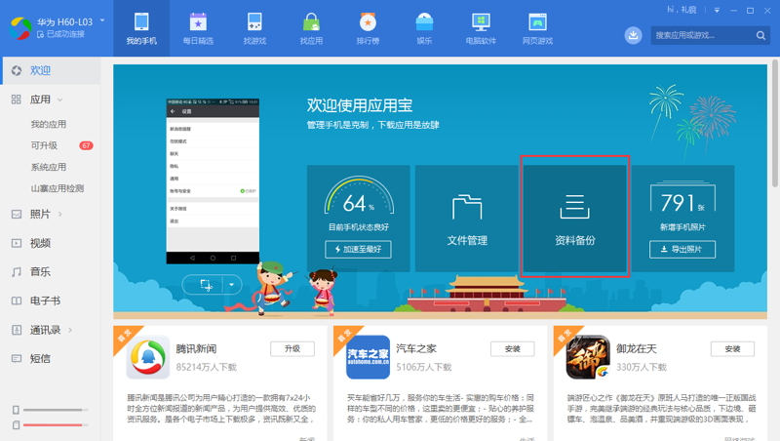This screenshot has height=441, width=780.
Task: Open the 我的手机 tab
Action: point(141,28)
